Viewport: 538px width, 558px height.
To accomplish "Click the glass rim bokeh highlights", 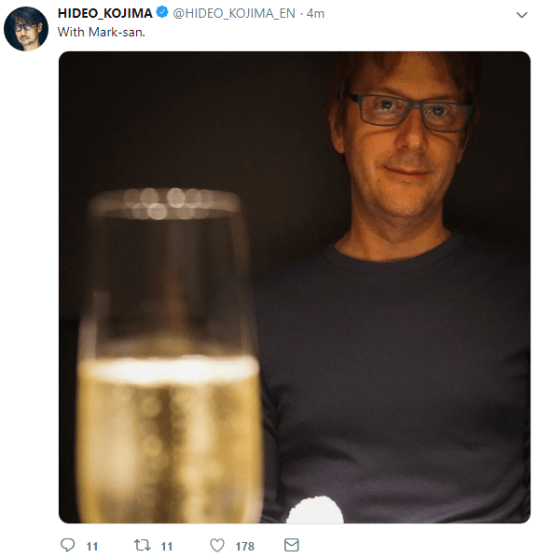I will point(167,203).
